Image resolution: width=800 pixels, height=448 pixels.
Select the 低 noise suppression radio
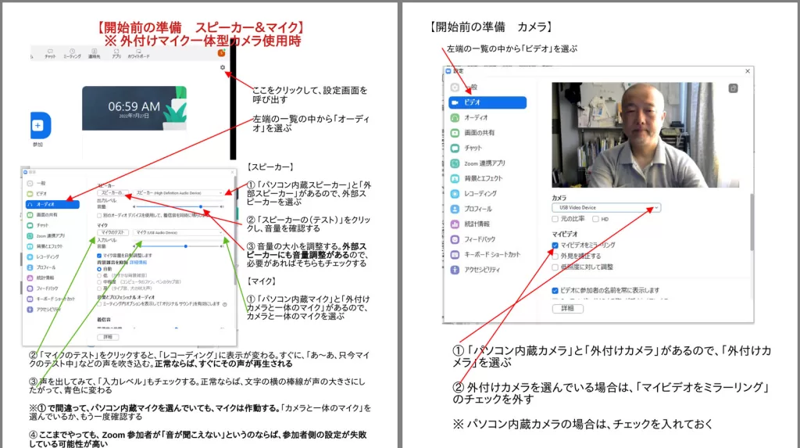(x=99, y=275)
